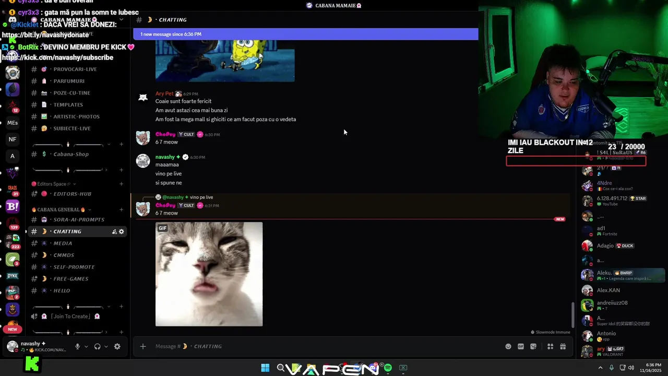Open the GIF picker in message bar
Viewport: 668px width, 376px height.
[x=521, y=346]
